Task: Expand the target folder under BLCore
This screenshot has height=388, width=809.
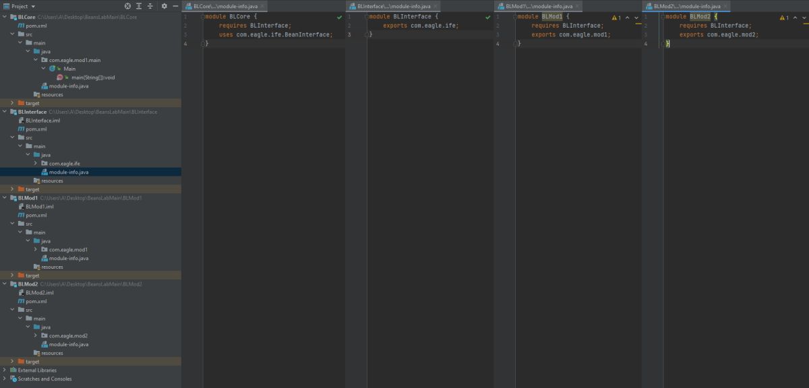Action: tap(12, 103)
